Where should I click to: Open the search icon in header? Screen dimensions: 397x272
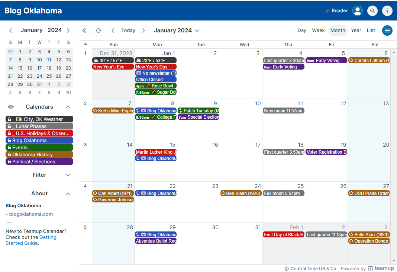[372, 11]
